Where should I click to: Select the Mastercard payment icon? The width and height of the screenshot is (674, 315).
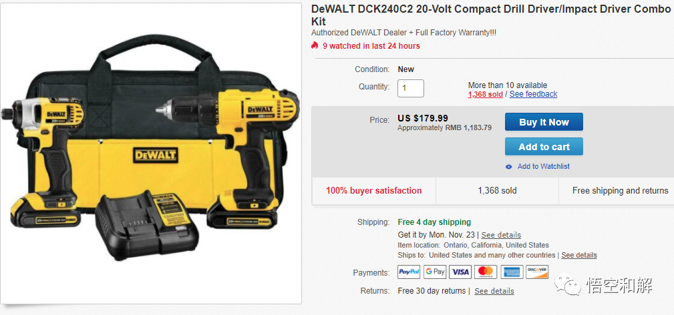coord(486,272)
